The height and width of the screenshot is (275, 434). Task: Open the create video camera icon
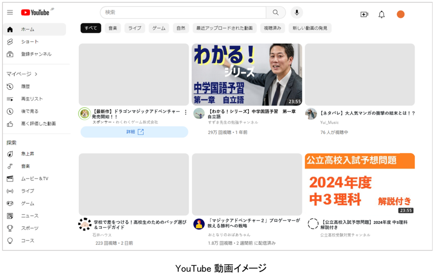tap(364, 14)
